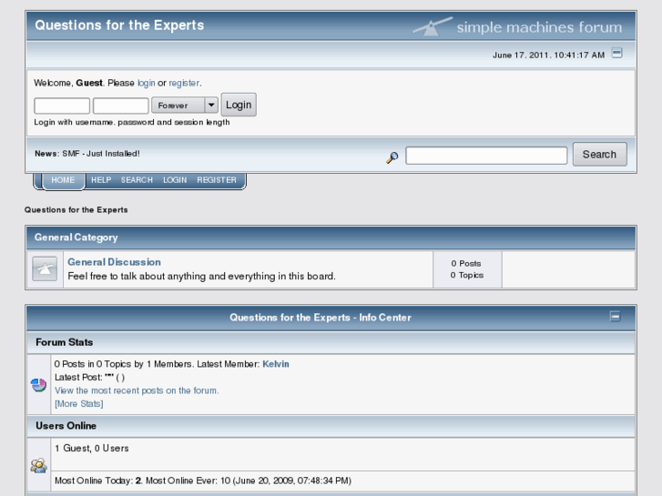Click the General Discussion board icon
The image size is (662, 496).
point(45,268)
